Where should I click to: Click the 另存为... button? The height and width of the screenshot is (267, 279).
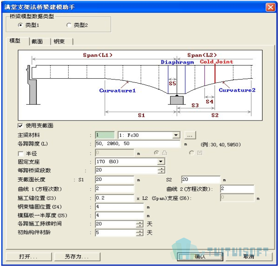pos(77,257)
